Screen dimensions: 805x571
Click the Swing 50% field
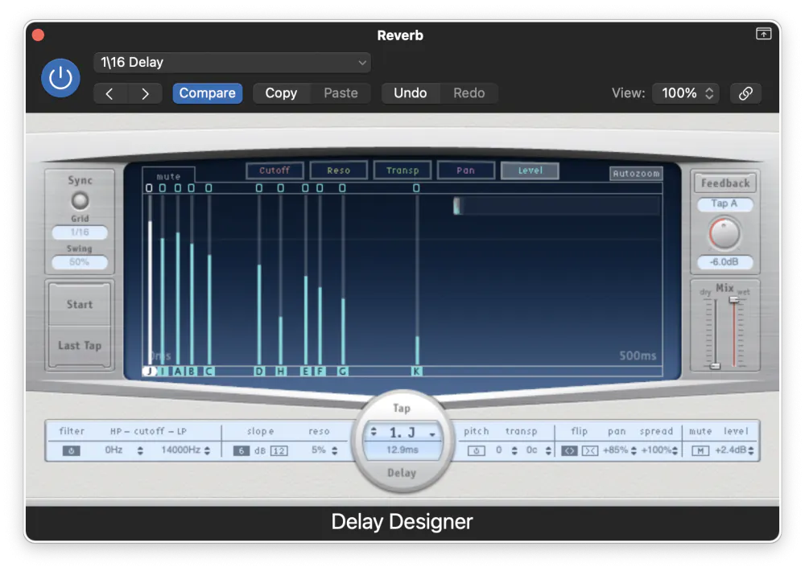coord(80,262)
